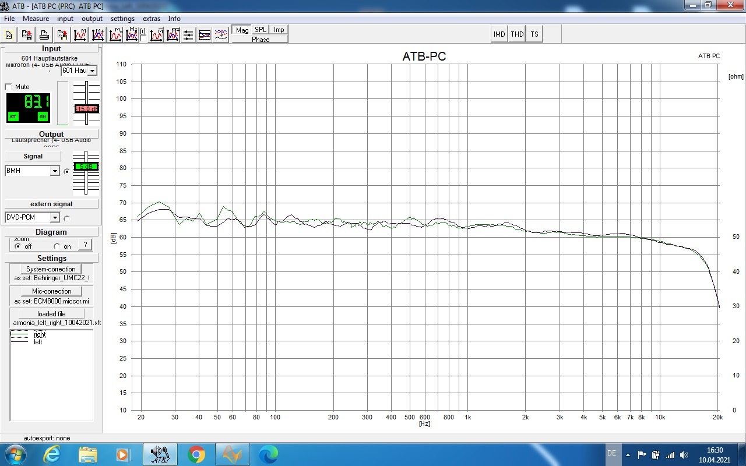
Task: Toggle the green 'dB' display indicator
Action: coord(43,116)
